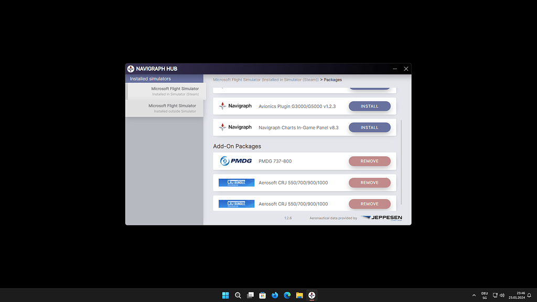Open the Windows Start menu

coord(225,295)
